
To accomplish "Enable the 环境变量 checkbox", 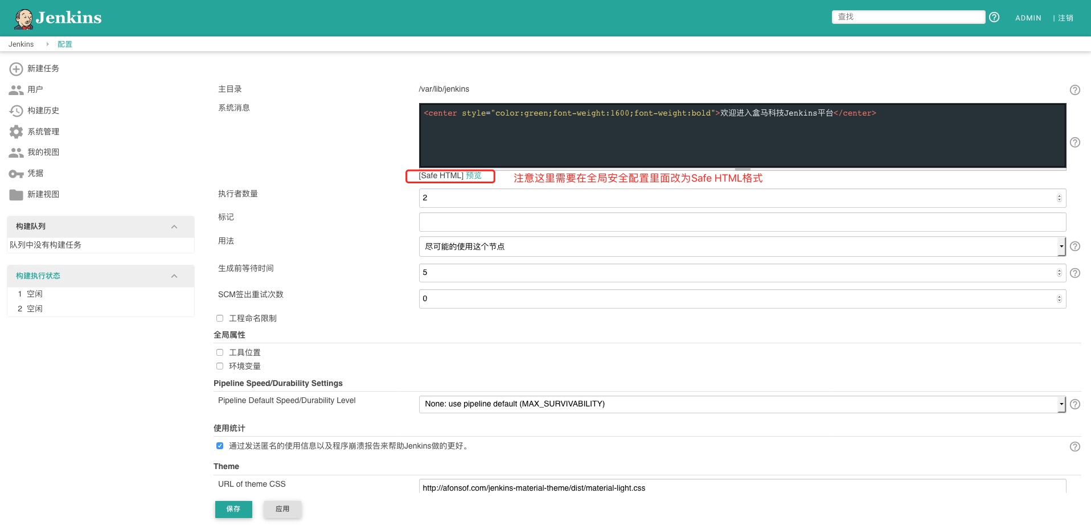I will tap(220, 366).
